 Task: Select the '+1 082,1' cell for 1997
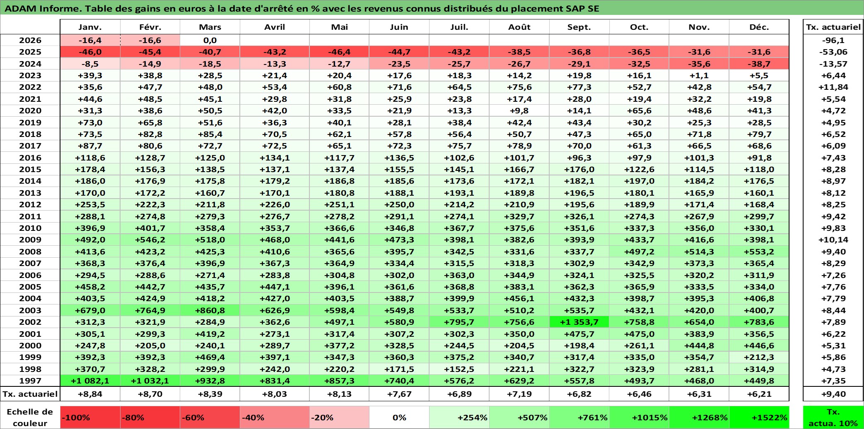pyautogui.click(x=90, y=381)
